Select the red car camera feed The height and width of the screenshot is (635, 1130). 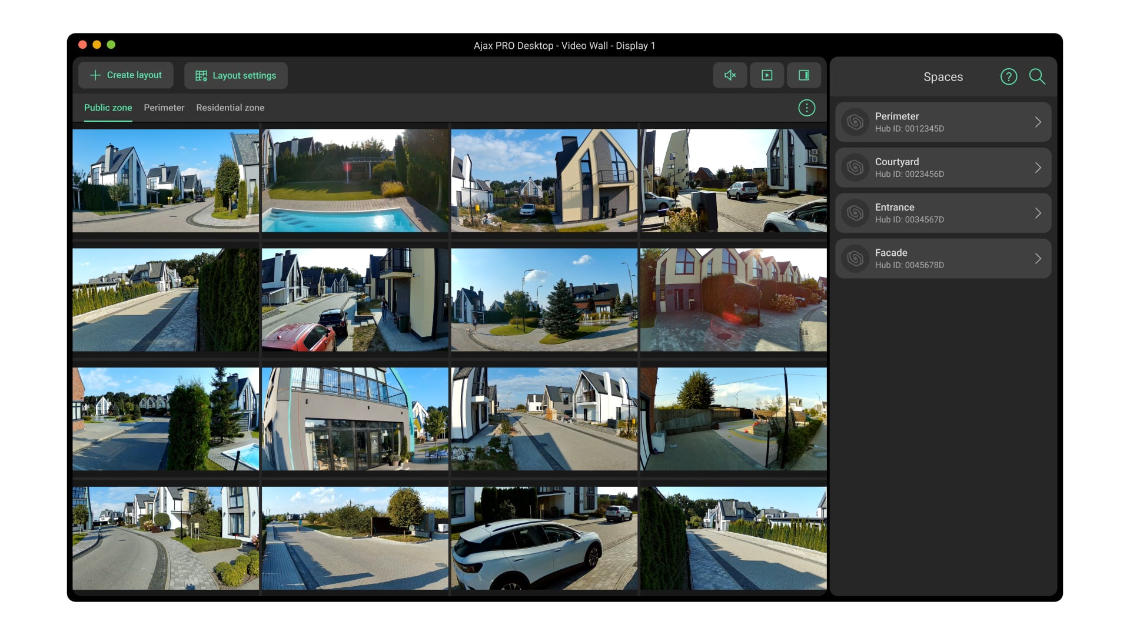[x=355, y=300]
